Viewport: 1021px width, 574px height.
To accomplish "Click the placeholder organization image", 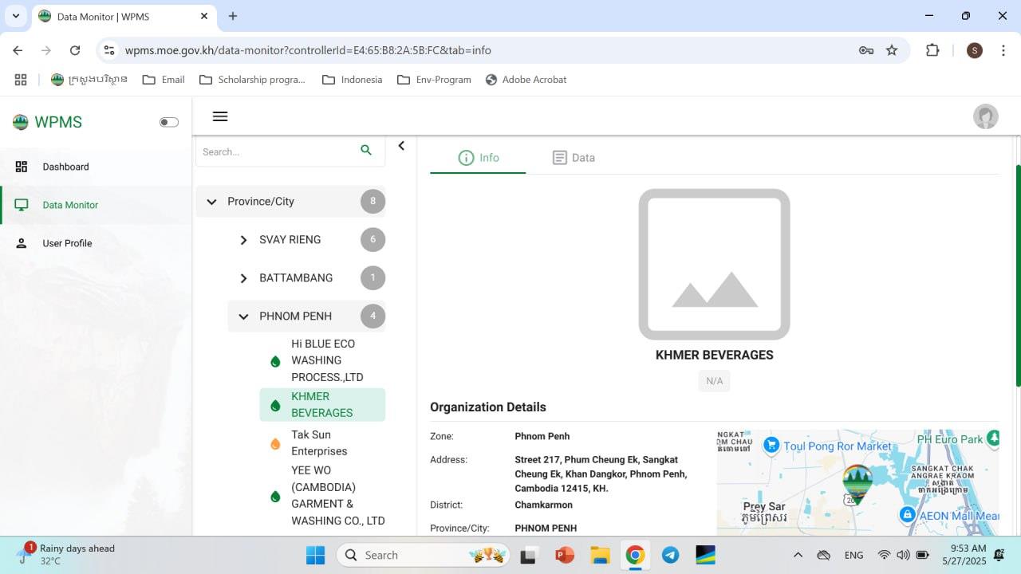I will click(x=714, y=265).
